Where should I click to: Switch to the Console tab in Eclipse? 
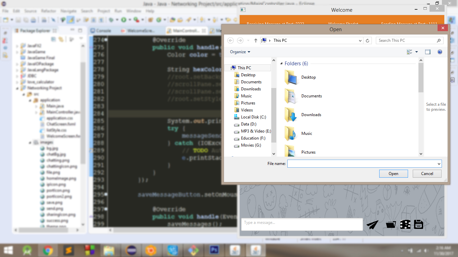click(x=101, y=30)
